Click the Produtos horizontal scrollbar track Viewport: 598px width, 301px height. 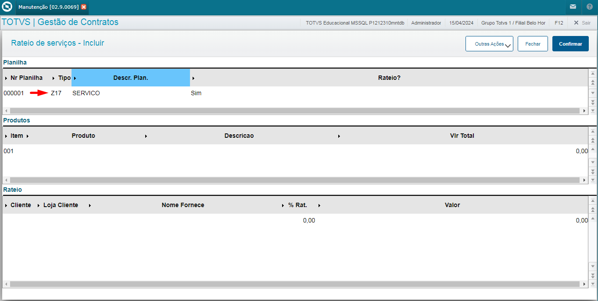(294, 180)
